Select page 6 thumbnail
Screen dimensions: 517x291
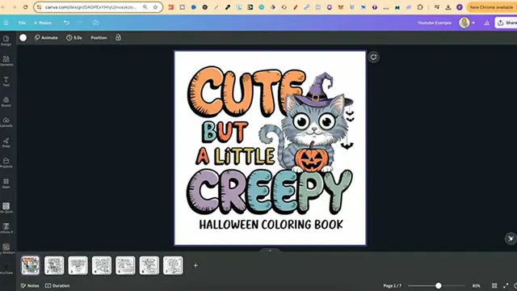coord(149,265)
